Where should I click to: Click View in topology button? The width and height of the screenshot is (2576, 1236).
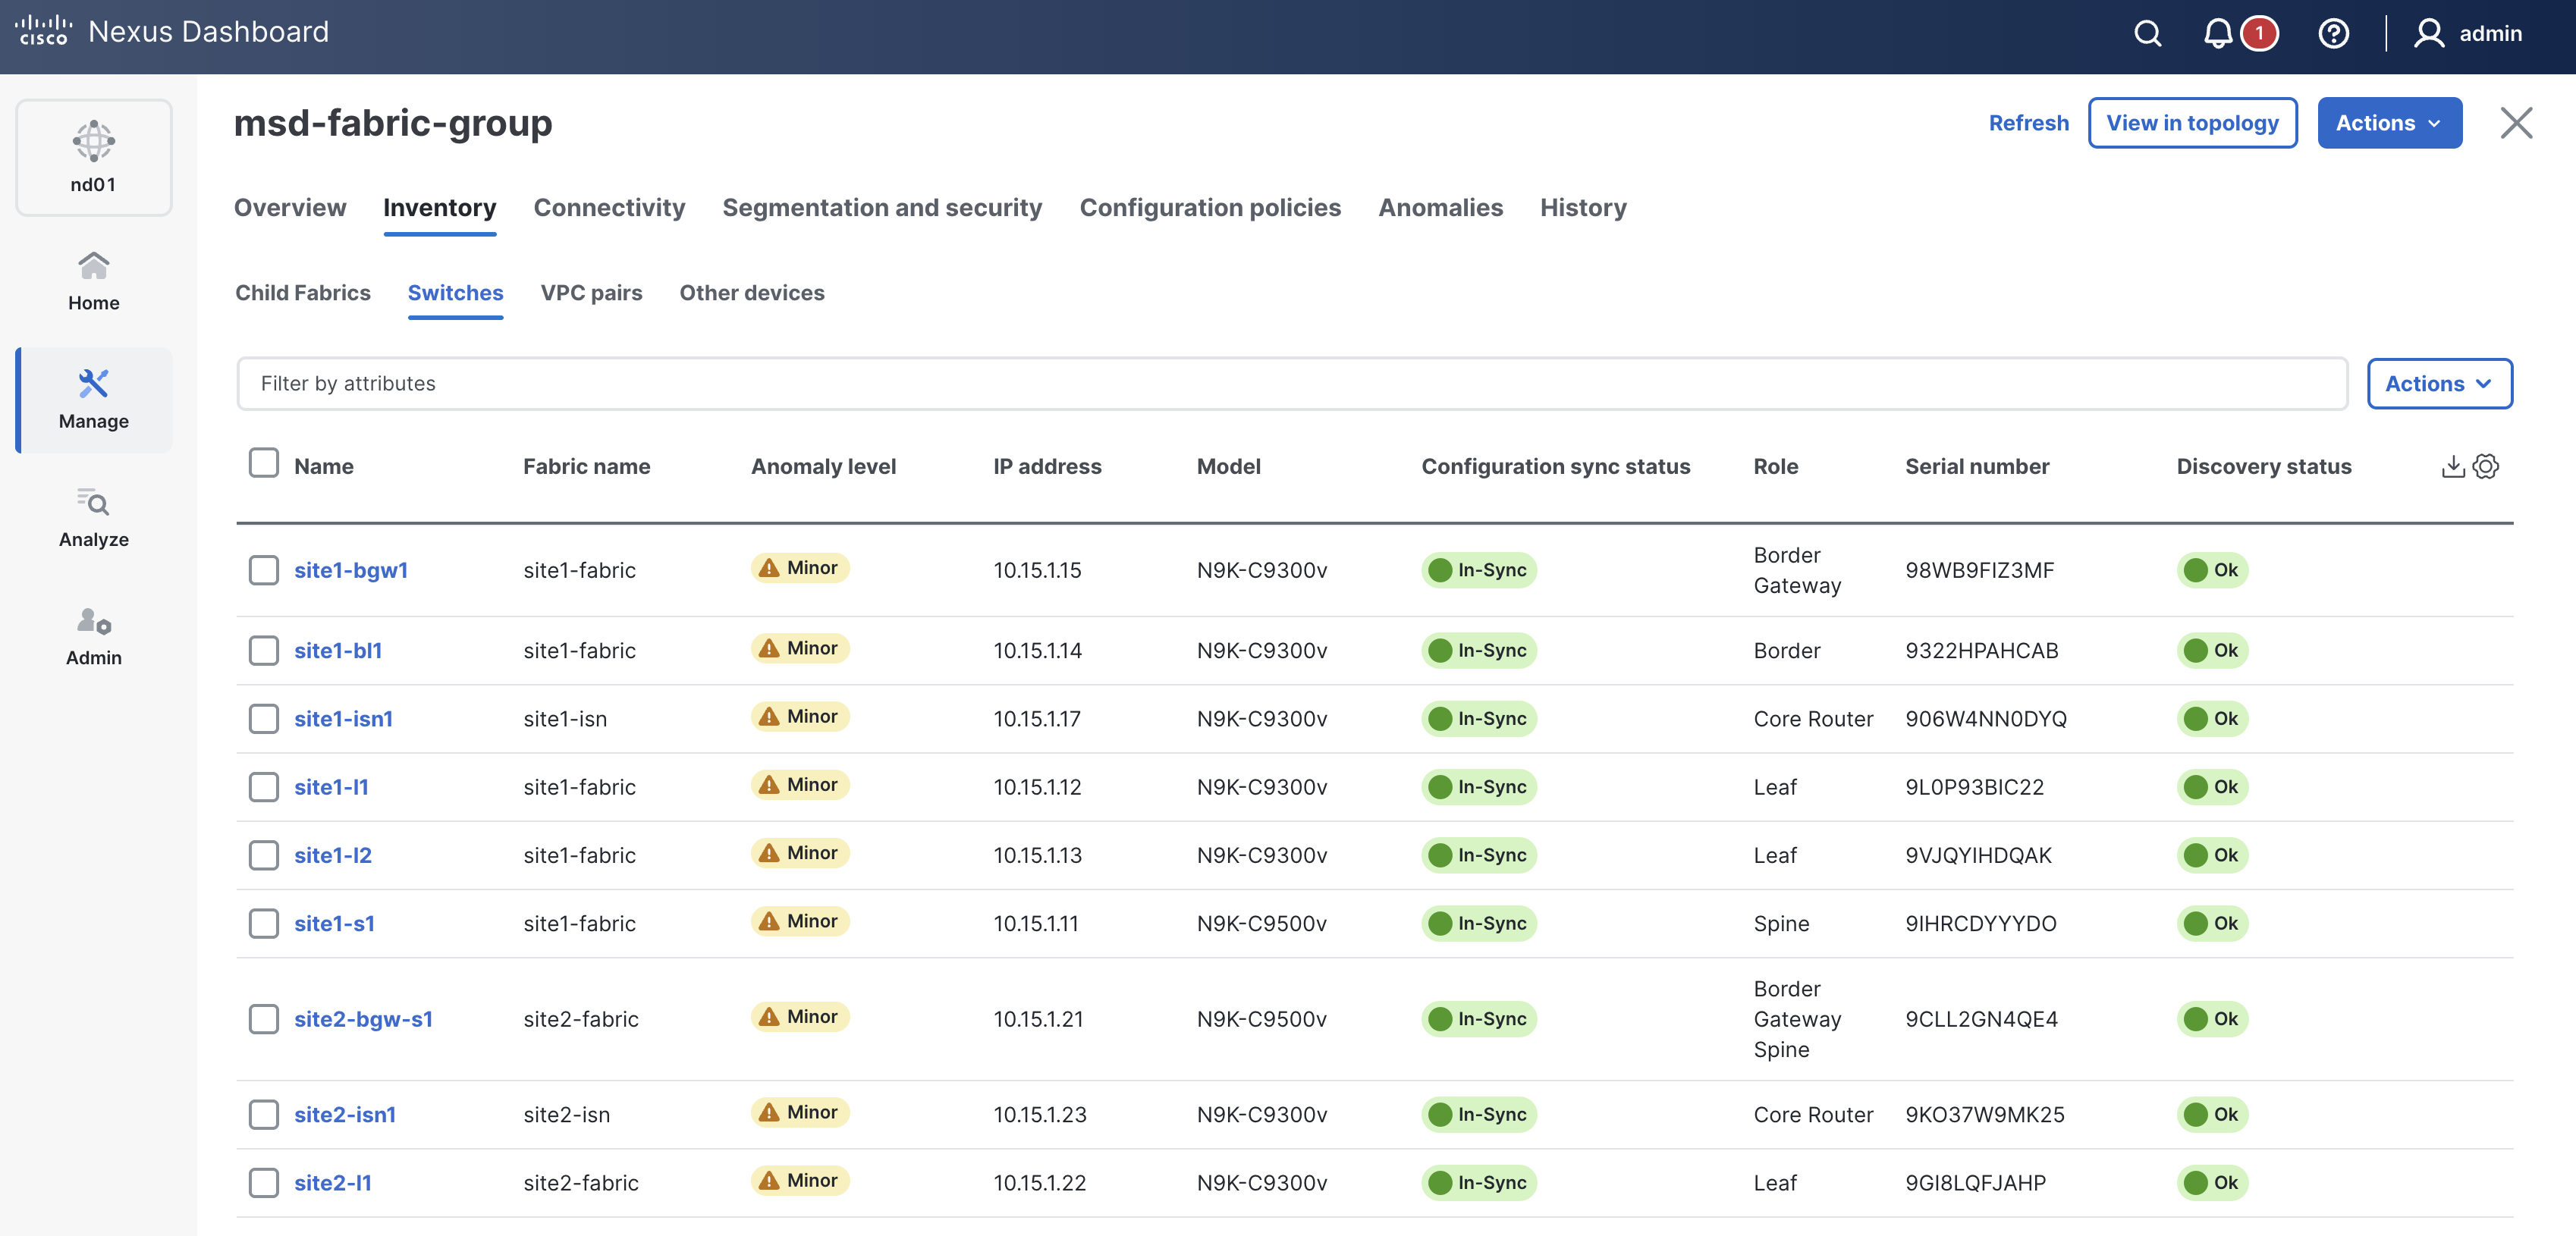[2192, 123]
